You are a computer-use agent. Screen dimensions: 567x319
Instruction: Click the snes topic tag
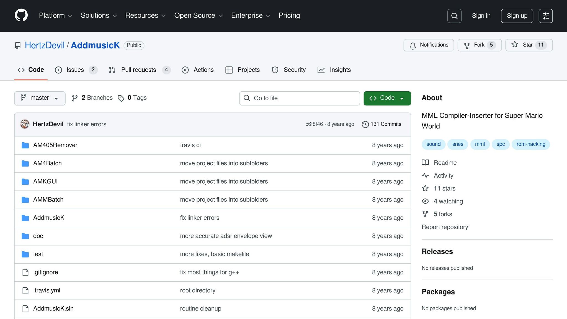(x=458, y=144)
